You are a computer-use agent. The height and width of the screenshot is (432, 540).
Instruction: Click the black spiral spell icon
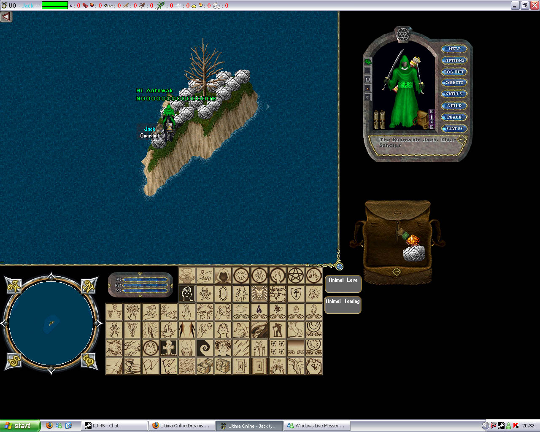tap(205, 348)
